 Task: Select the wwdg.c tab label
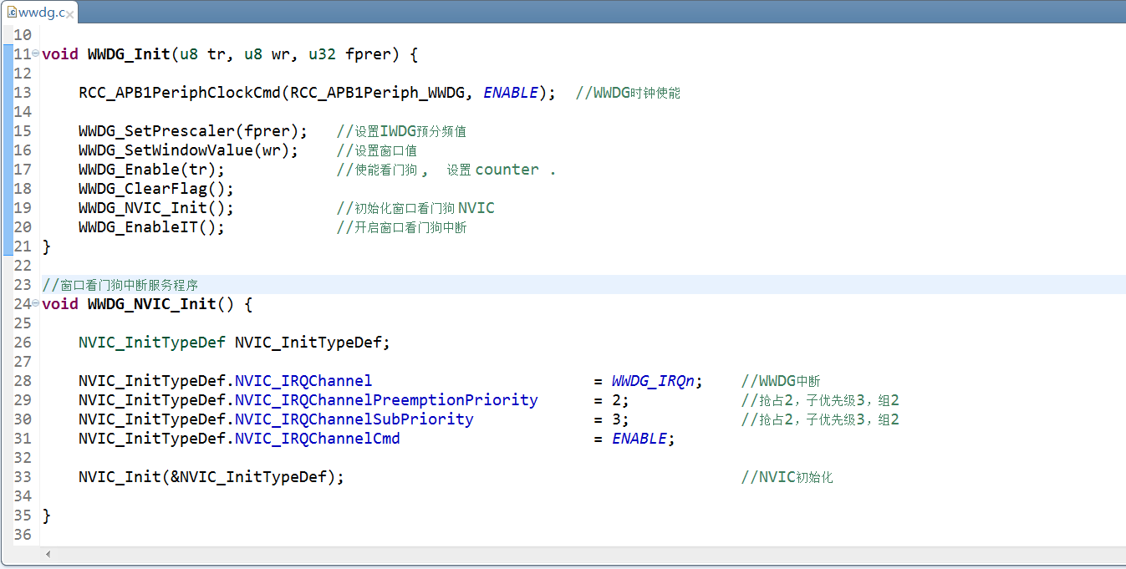pyautogui.click(x=40, y=13)
